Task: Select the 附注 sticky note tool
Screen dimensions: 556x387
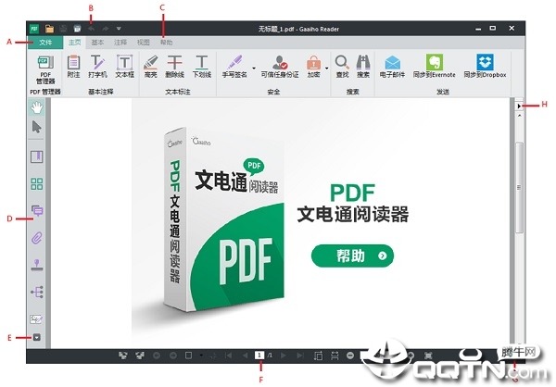Action: coord(73,67)
